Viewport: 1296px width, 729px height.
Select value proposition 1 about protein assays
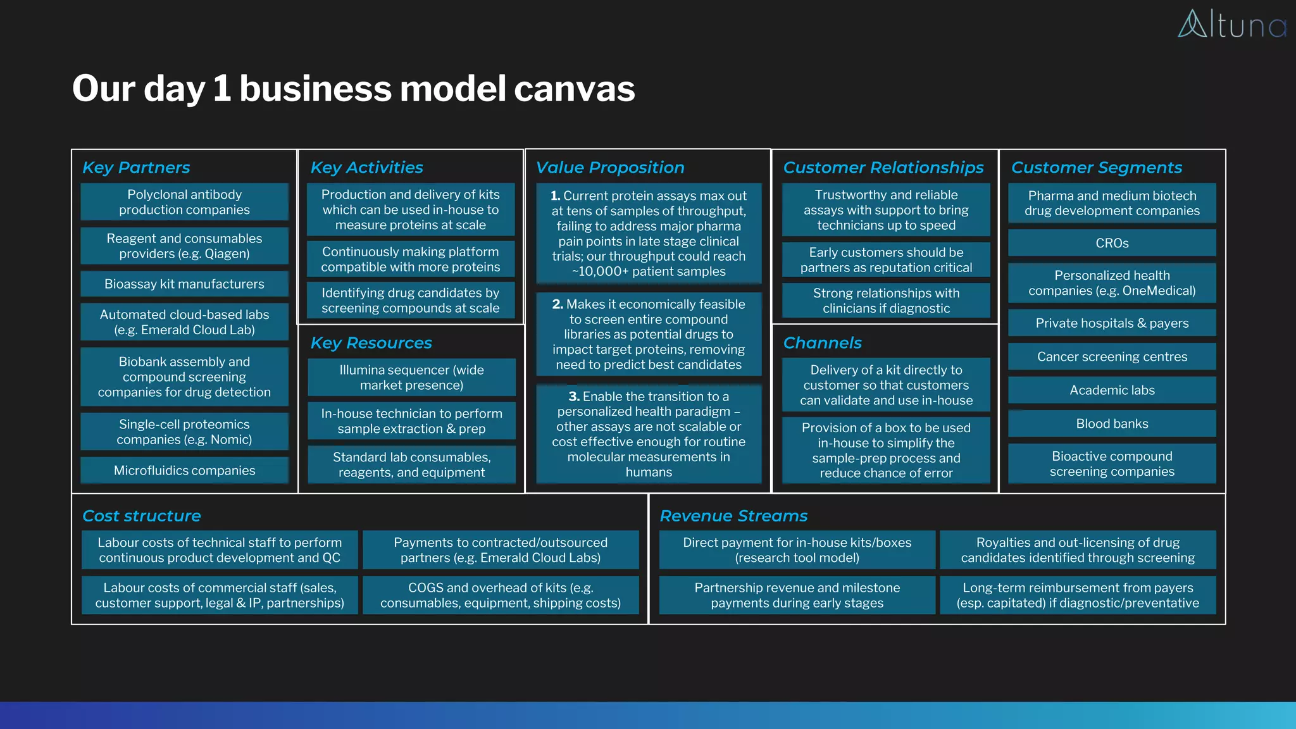(649, 234)
